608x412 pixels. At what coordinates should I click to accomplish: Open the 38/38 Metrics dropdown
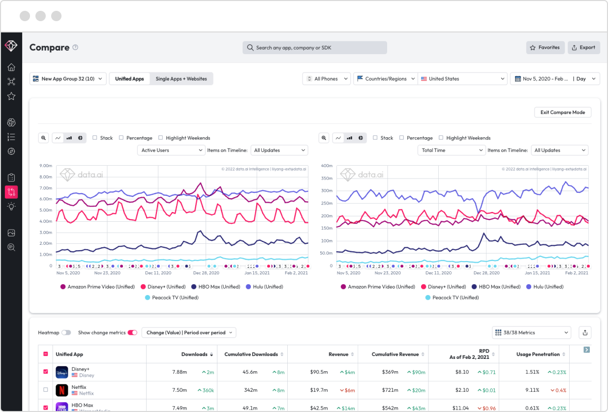531,333
